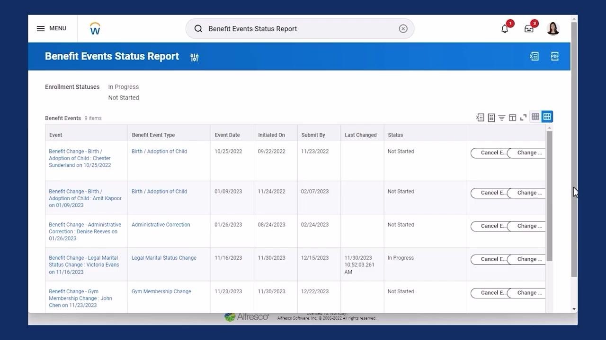Image resolution: width=606 pixels, height=340 pixels.
Task: Click the Benefit Events table vertical scrollbar
Action: click(x=549, y=196)
